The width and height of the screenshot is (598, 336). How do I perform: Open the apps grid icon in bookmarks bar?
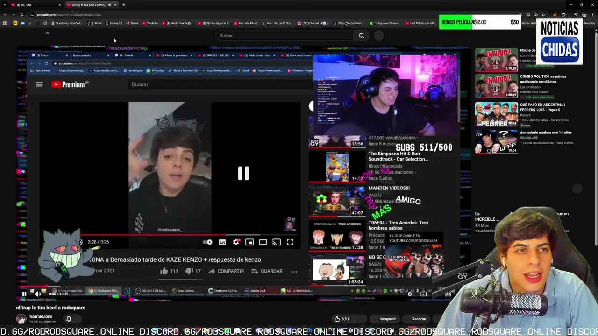pos(5,23)
